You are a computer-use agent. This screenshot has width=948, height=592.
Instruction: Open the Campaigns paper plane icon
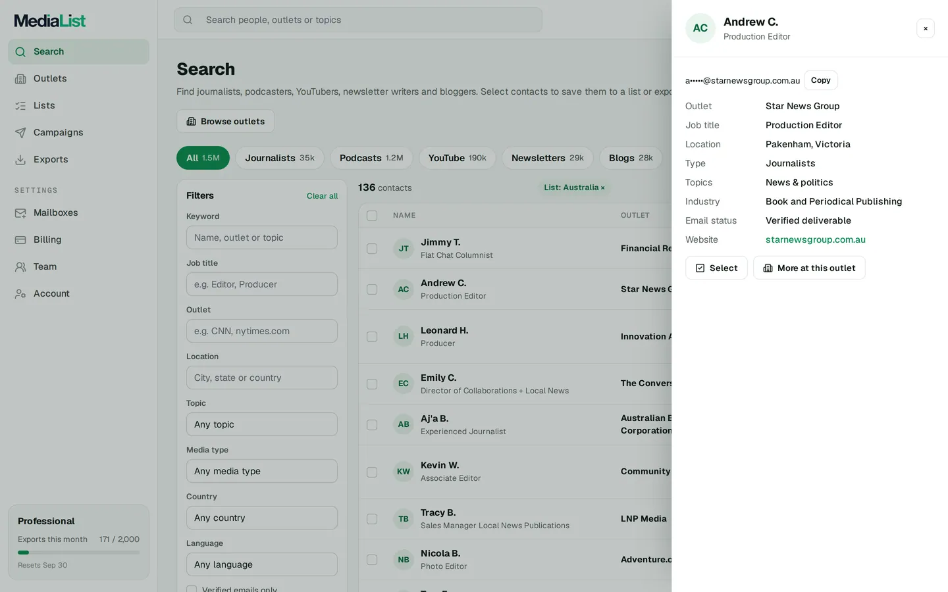tap(20, 132)
